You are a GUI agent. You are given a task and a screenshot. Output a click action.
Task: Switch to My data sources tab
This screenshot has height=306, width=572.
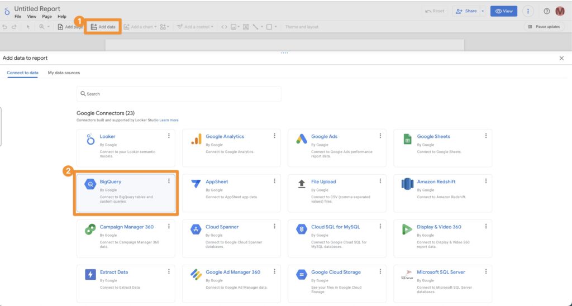[x=64, y=73]
